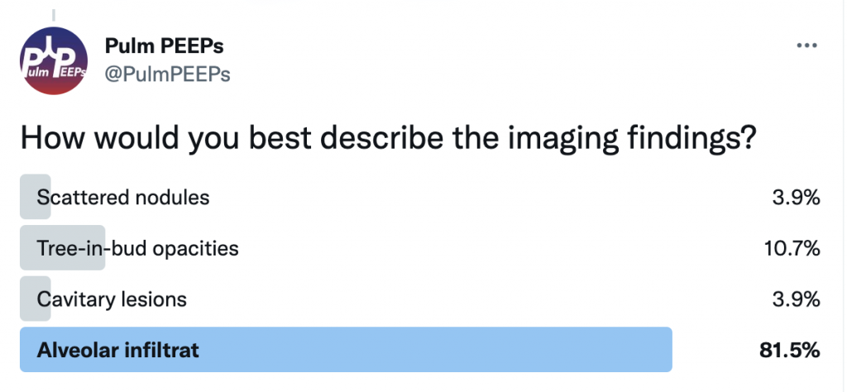Viewport: 847px width, 392px height.
Task: Click the 10.7% result percentage
Action: pyautogui.click(x=792, y=249)
